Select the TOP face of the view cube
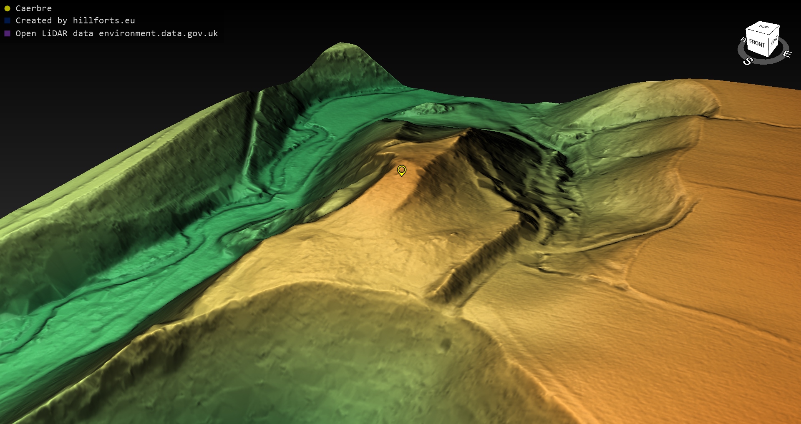The width and height of the screenshot is (801, 424). point(763,27)
